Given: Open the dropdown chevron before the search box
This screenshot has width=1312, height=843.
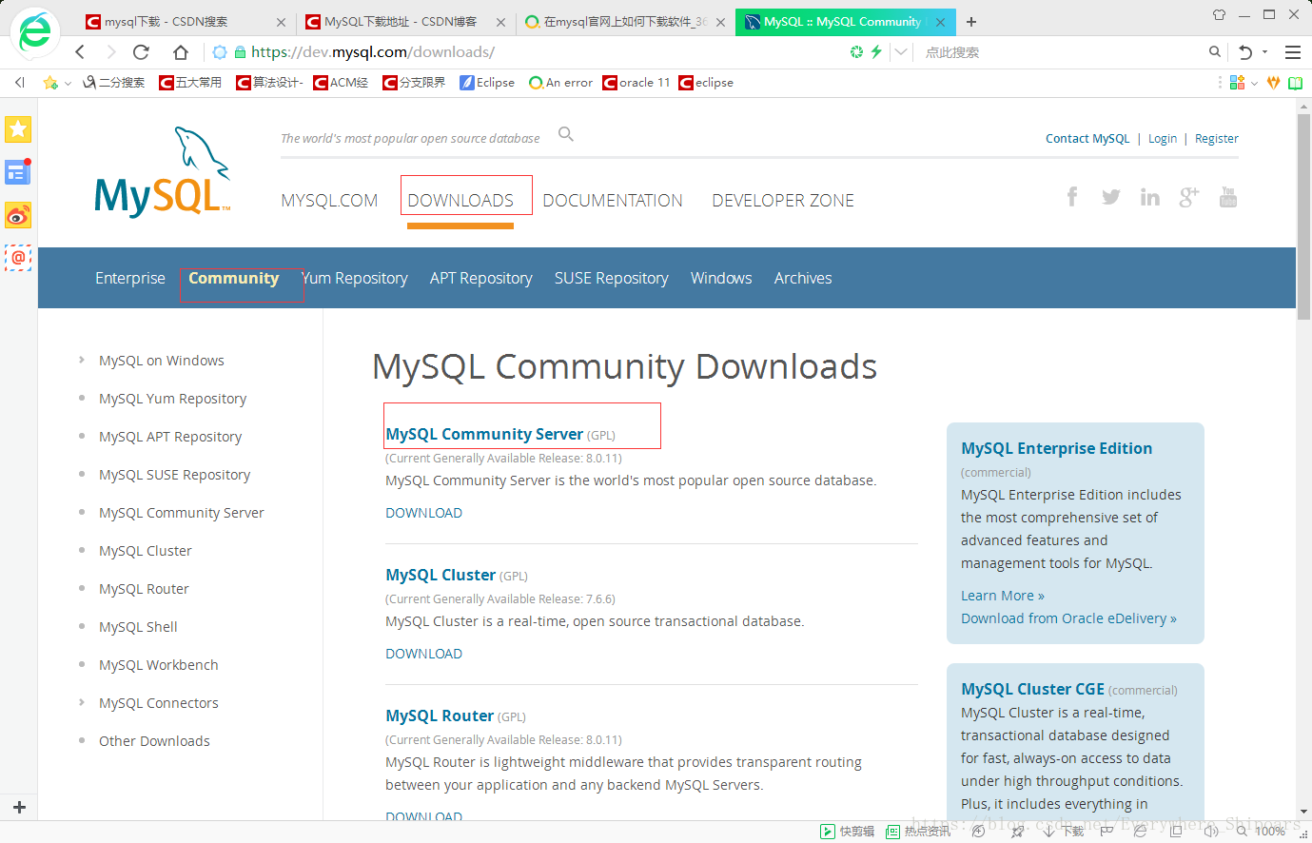Looking at the screenshot, I should click(x=900, y=52).
